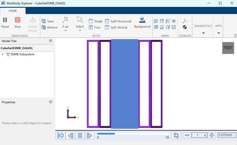Screen dimensions: 237x145
Task: Toggle frame axes overlay
Action: tap(185, 21)
